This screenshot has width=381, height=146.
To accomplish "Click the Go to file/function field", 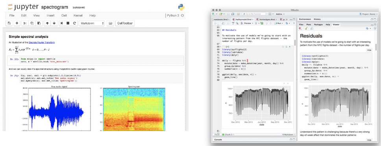I will click(254, 14).
